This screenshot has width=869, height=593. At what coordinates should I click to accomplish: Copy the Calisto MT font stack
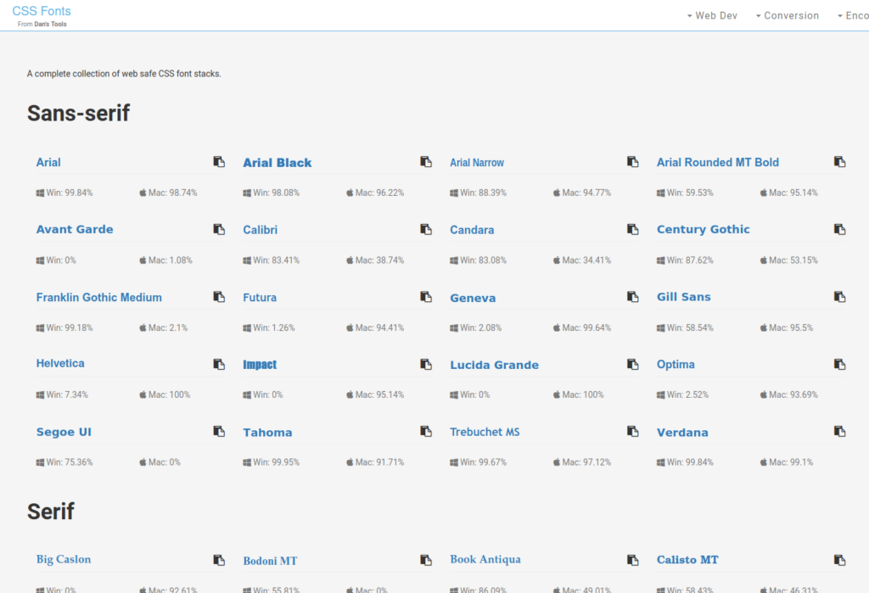pyautogui.click(x=839, y=560)
